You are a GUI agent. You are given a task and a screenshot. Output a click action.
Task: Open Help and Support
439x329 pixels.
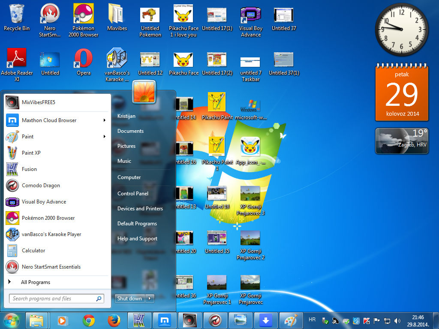point(137,239)
